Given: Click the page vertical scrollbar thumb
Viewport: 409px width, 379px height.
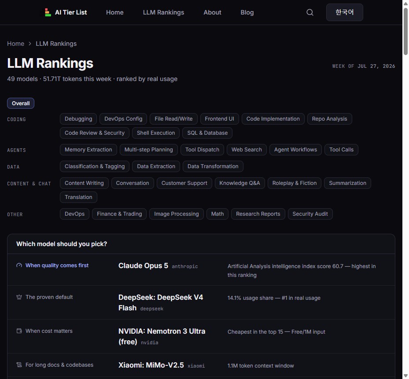Looking at the screenshot, I should click(405, 31).
